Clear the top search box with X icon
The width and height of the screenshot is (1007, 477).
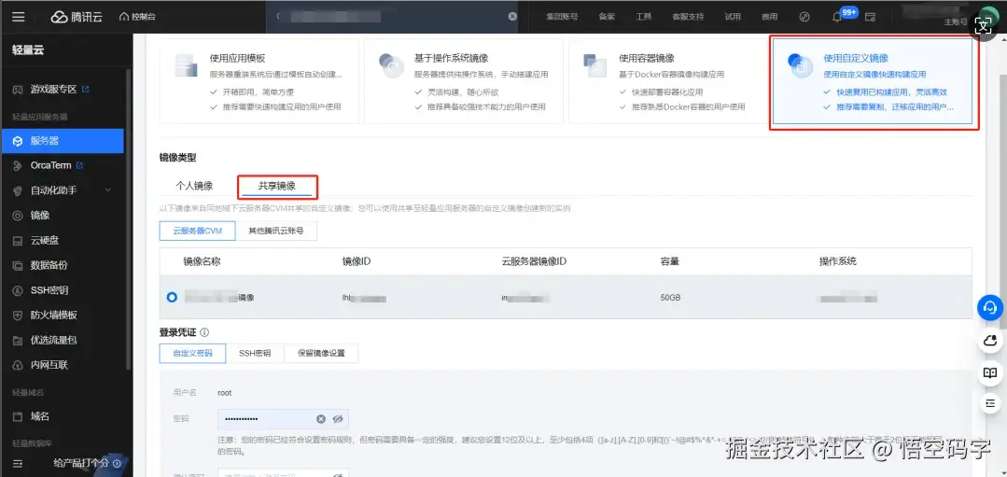[512, 17]
